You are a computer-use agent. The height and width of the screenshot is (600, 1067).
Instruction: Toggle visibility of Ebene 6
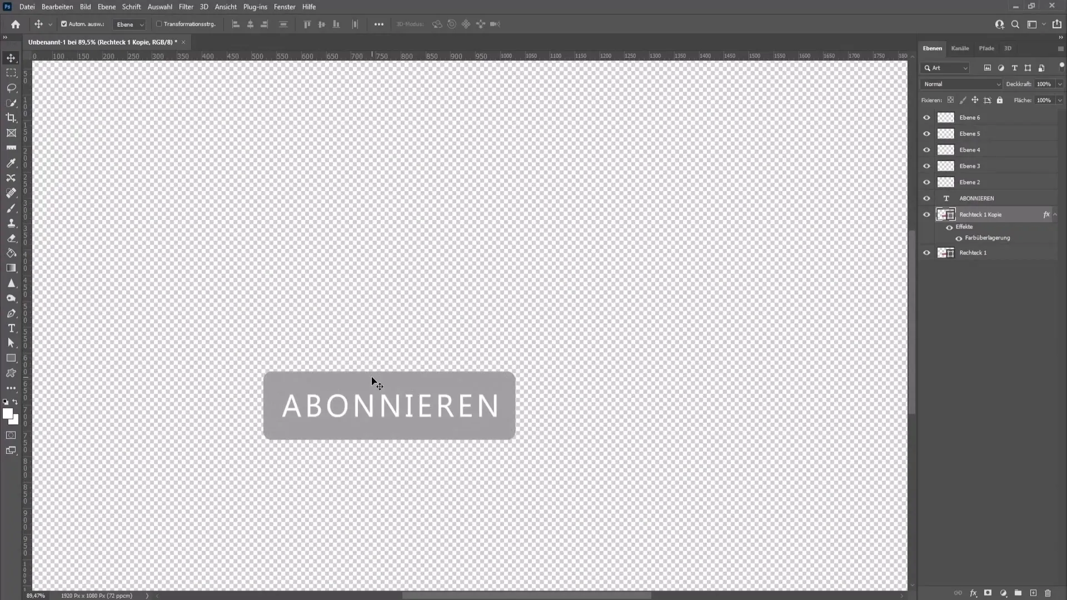tap(926, 117)
